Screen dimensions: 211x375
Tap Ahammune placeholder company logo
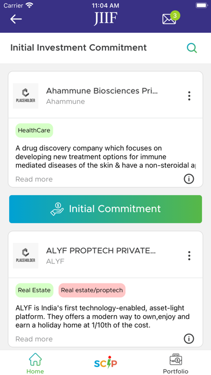coord(26,96)
